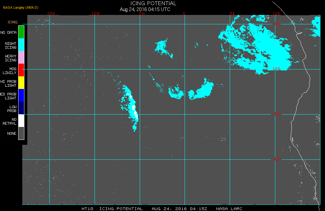Click the NIGHT ICING legend label
Screen dimensions: 325x211
[x=11, y=45]
